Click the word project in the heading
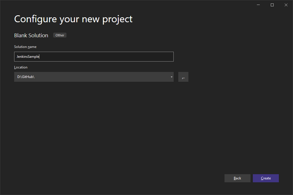The height and width of the screenshot is (195, 293). click(x=118, y=20)
